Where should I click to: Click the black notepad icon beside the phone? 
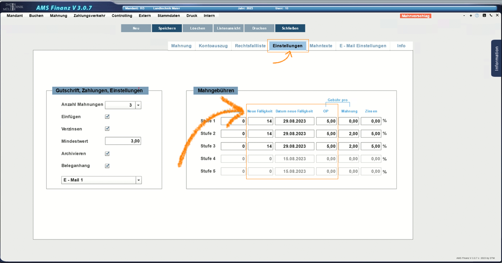click(x=484, y=15)
